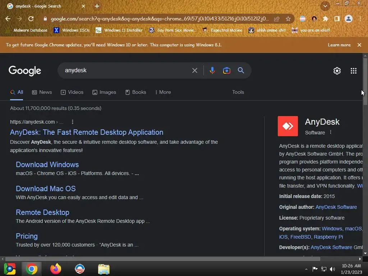This screenshot has height=276, width=368.
Task: Open the tab search dropdown arrow
Action: point(325,6)
